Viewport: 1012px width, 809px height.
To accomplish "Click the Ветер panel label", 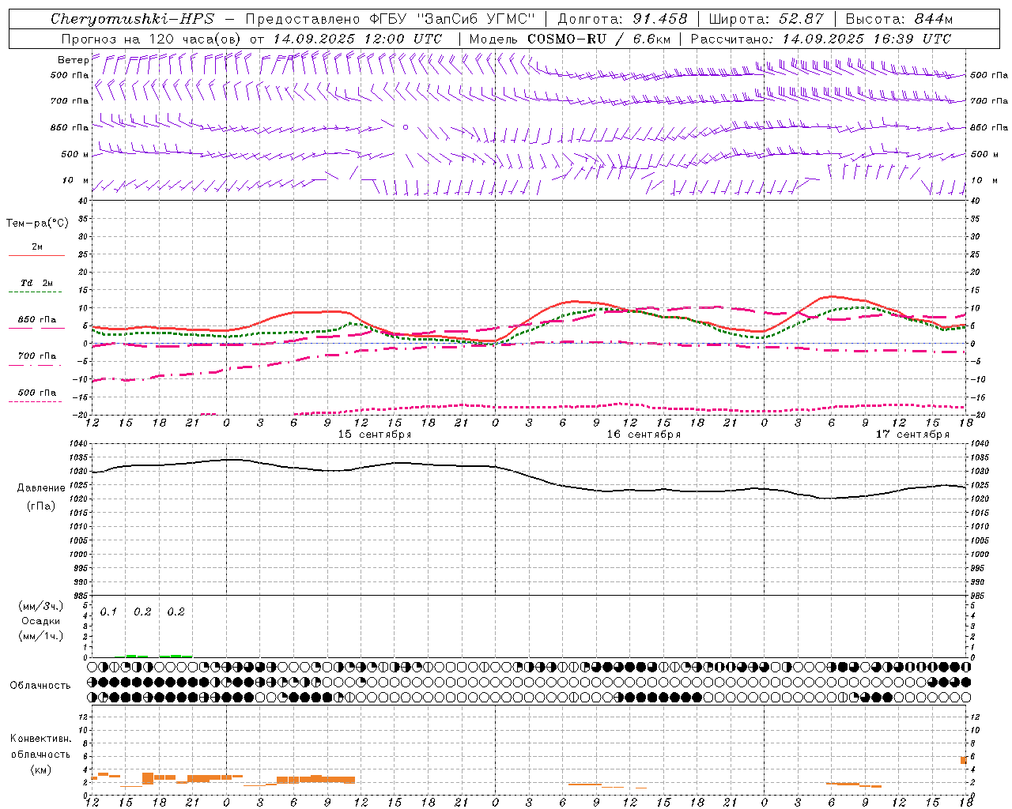I will tap(73, 60).
